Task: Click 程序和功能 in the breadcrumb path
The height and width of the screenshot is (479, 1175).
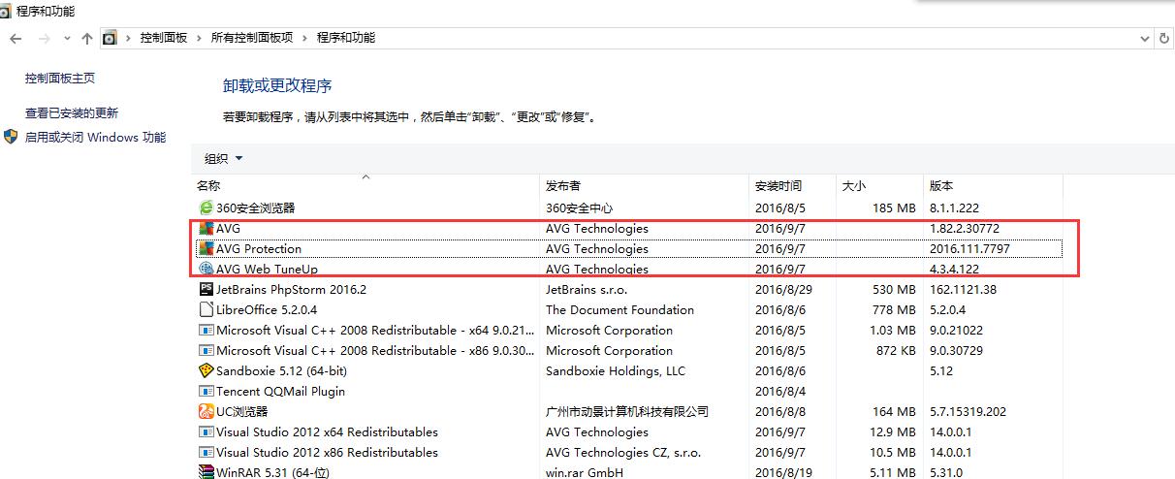Action: point(345,38)
